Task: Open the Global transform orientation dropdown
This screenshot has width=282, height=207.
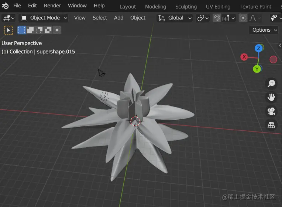Action: pos(175,18)
